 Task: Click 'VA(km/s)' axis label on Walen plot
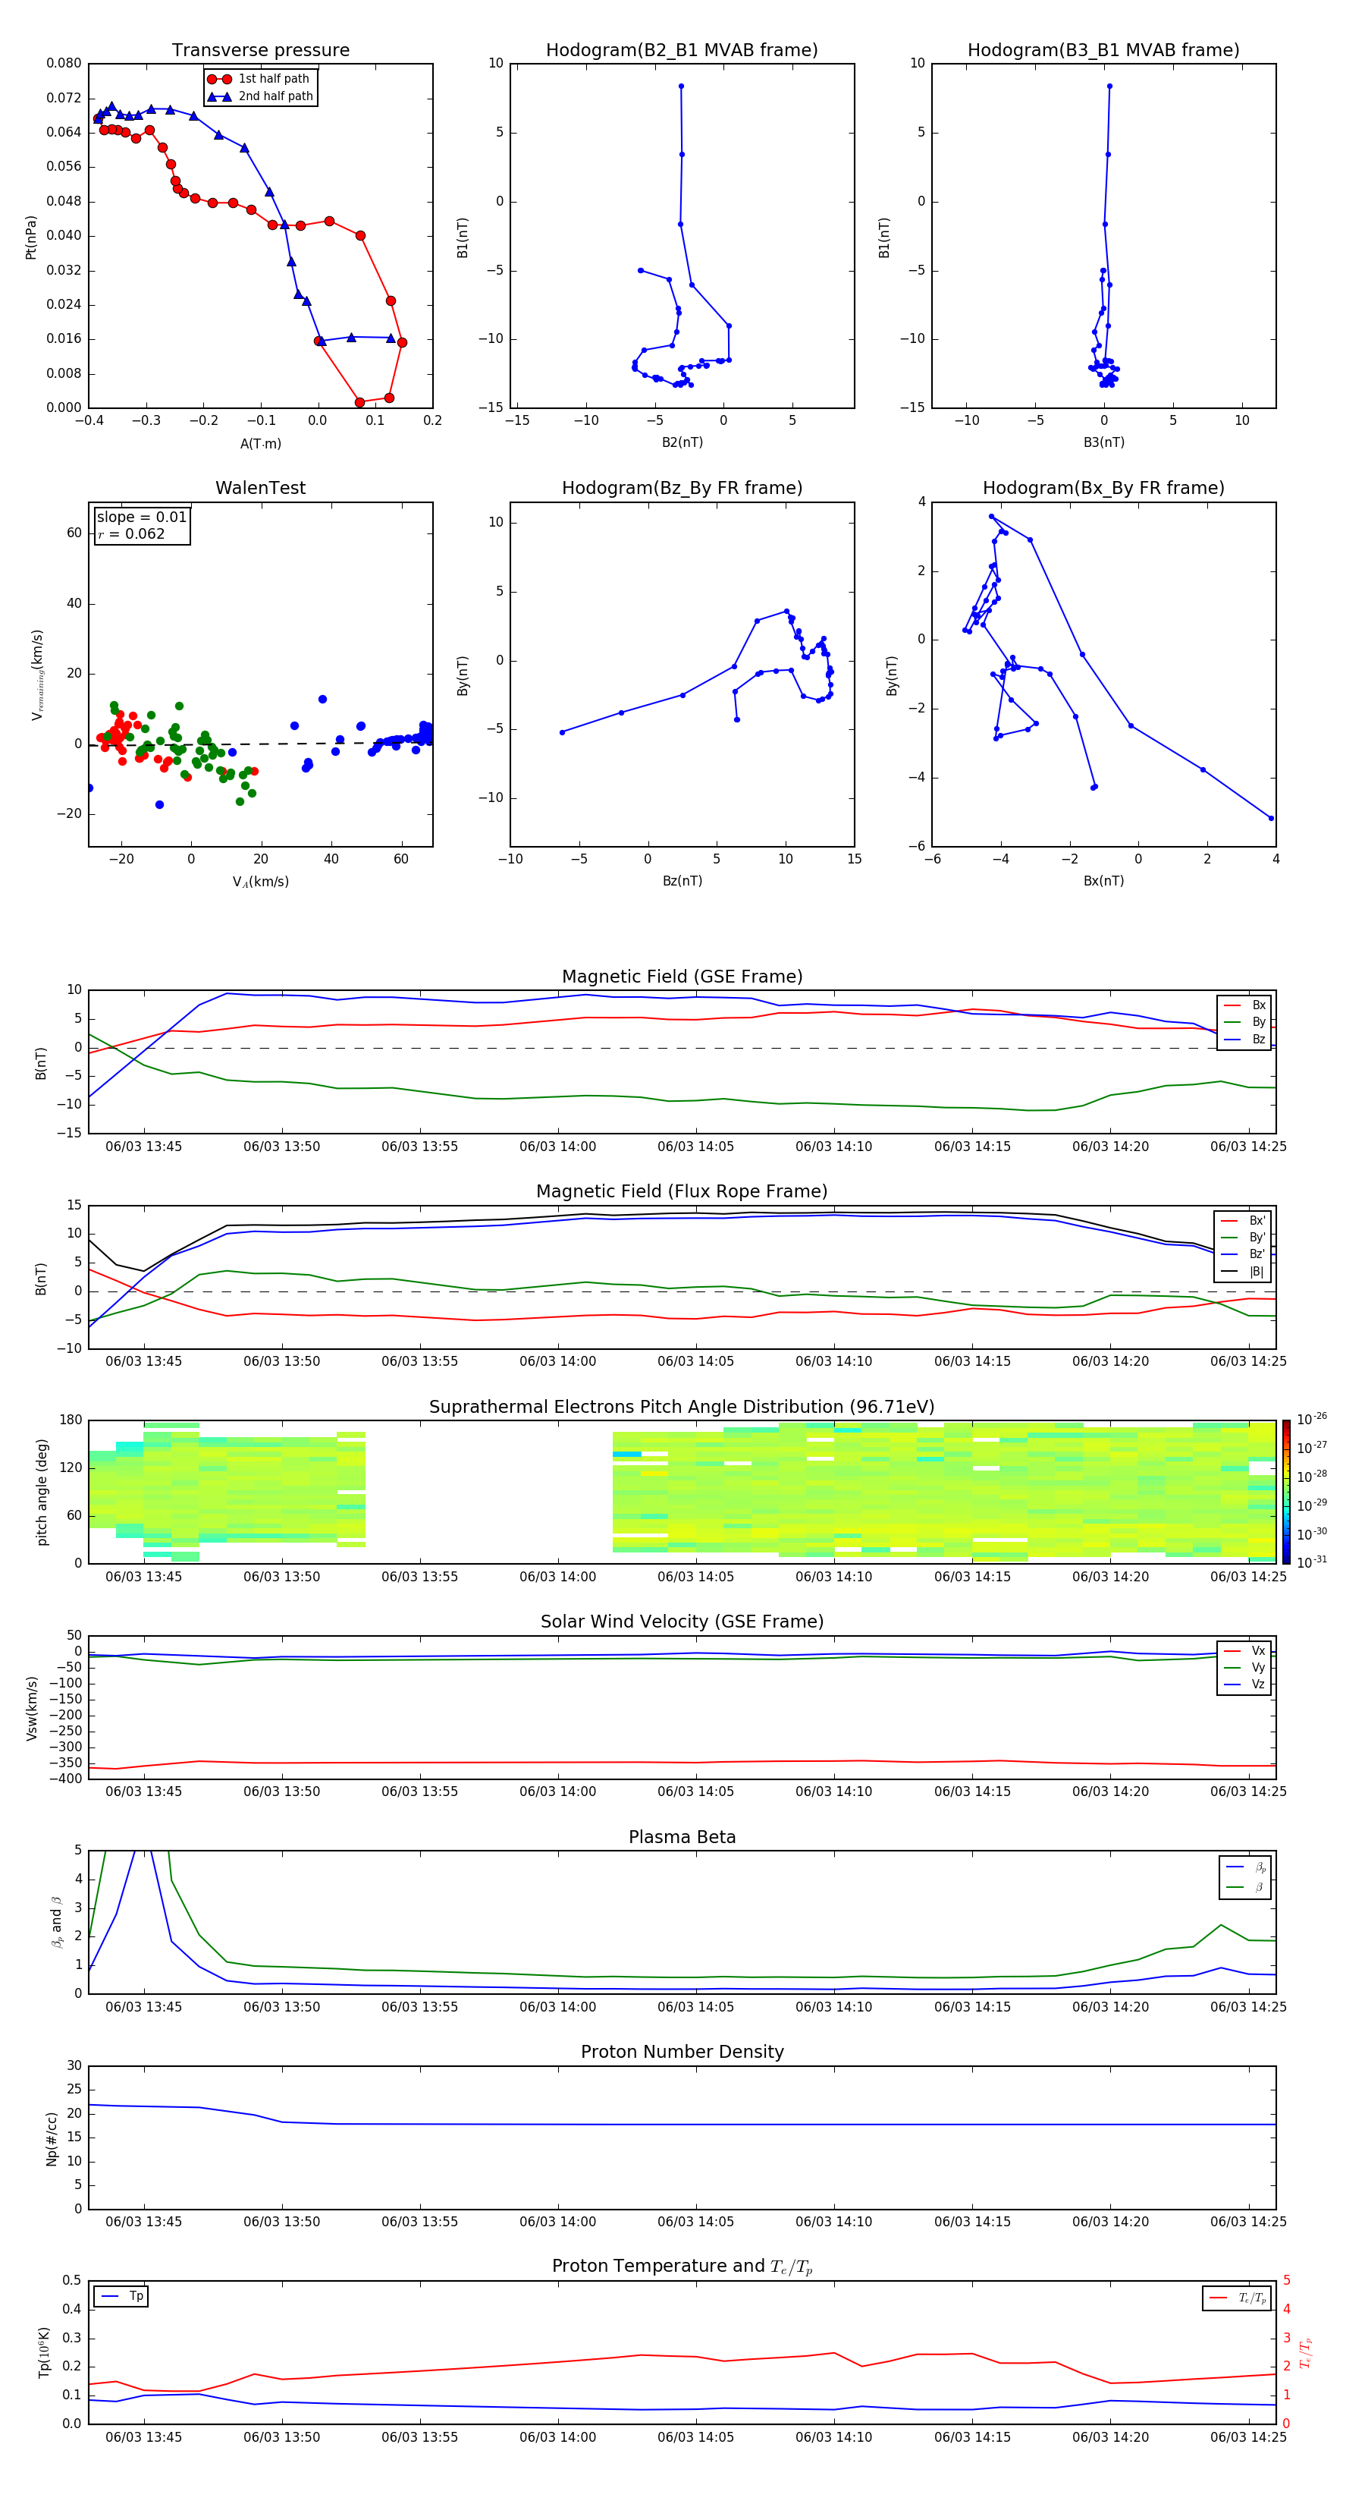pos(260,882)
